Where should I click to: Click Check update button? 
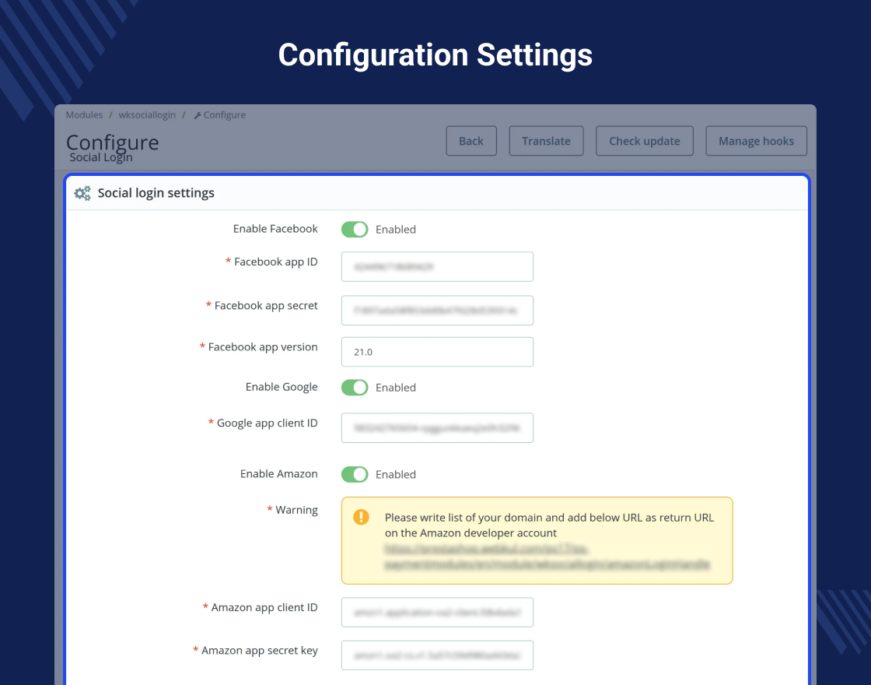click(x=645, y=141)
